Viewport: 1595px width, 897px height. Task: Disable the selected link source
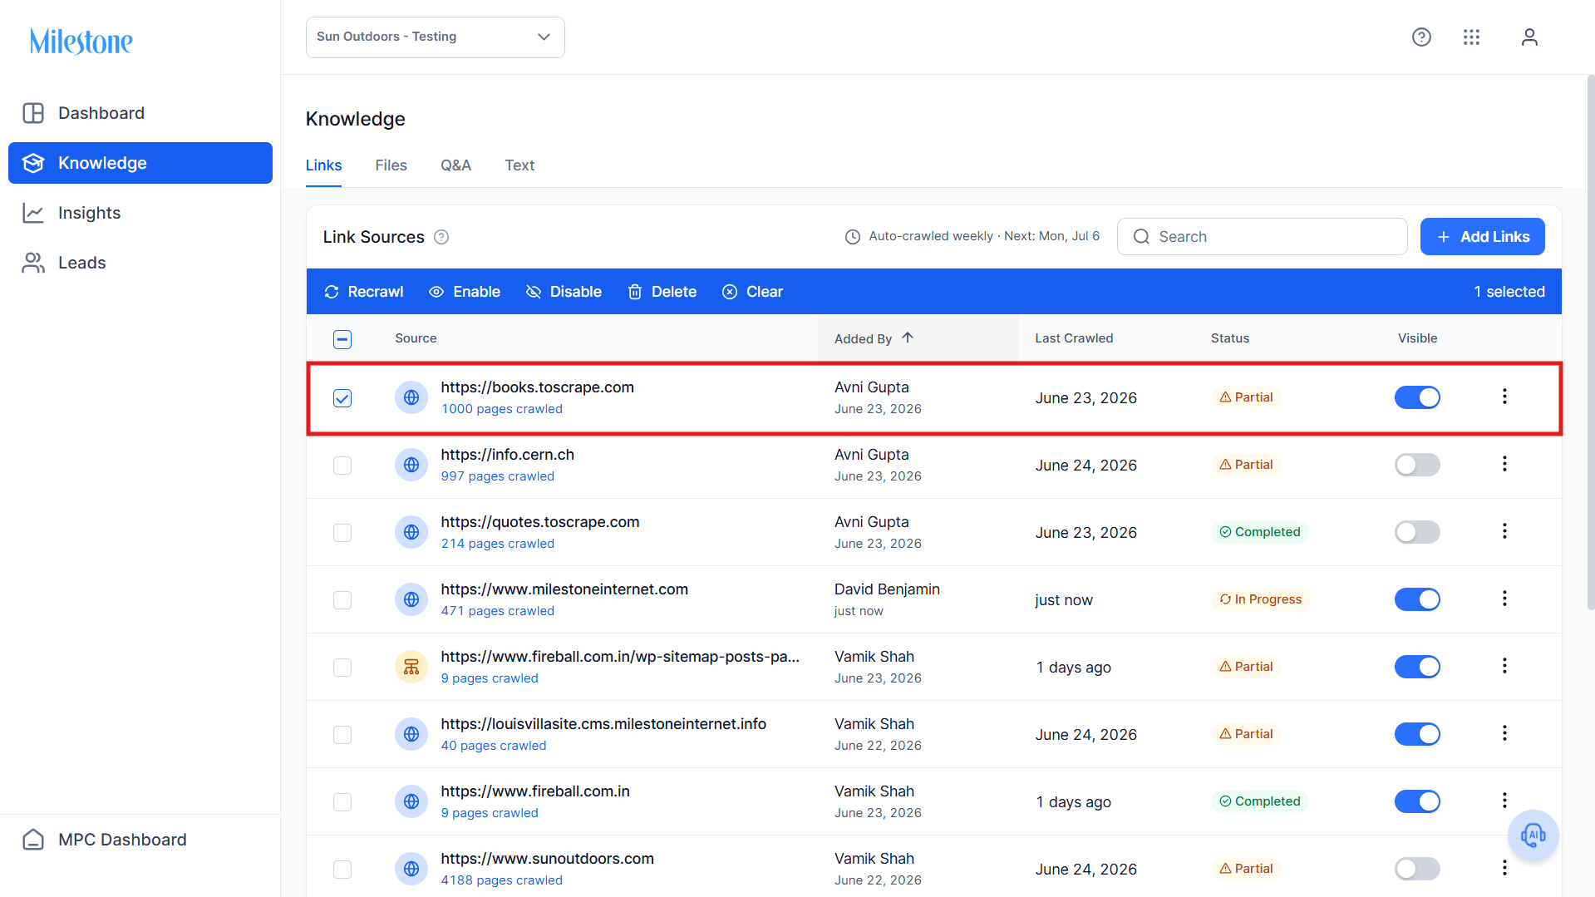point(564,292)
